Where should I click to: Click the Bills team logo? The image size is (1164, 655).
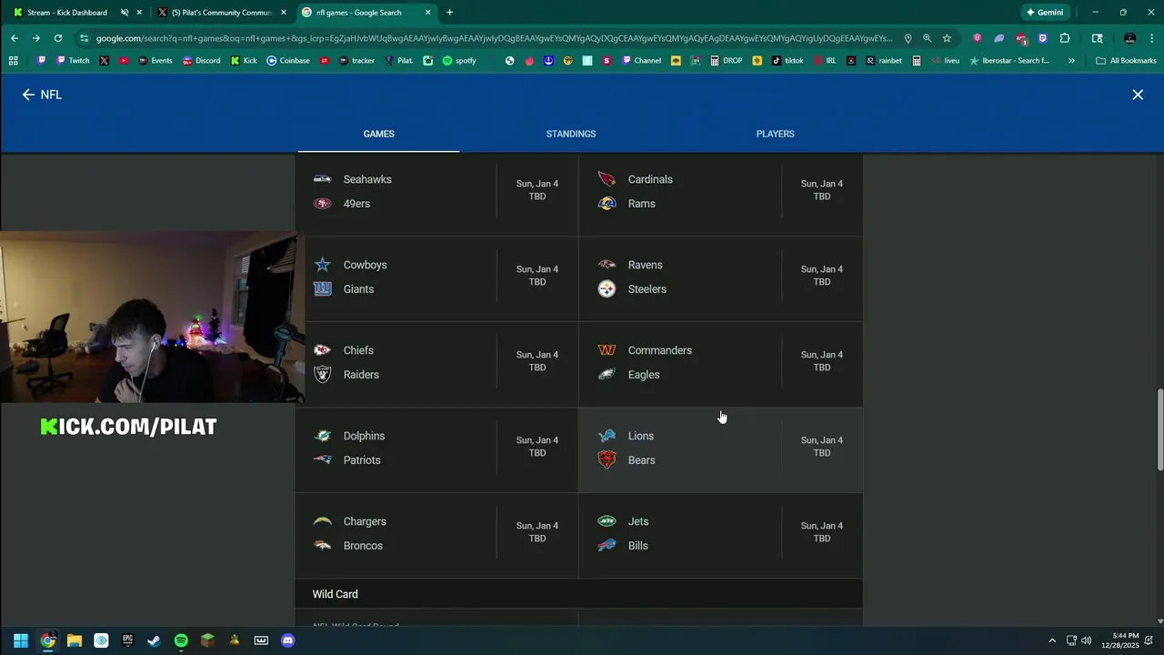(x=607, y=546)
